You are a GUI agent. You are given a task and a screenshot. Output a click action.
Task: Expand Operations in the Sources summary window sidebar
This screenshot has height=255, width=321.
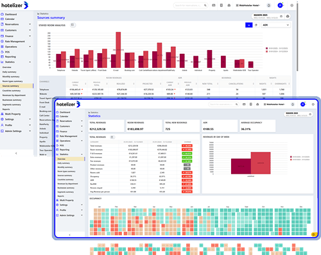[x=30, y=47]
